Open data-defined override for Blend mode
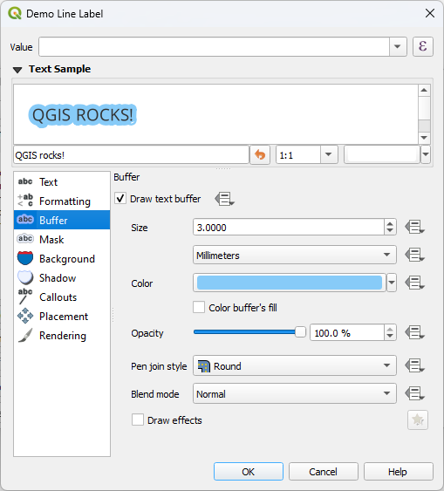 click(414, 393)
